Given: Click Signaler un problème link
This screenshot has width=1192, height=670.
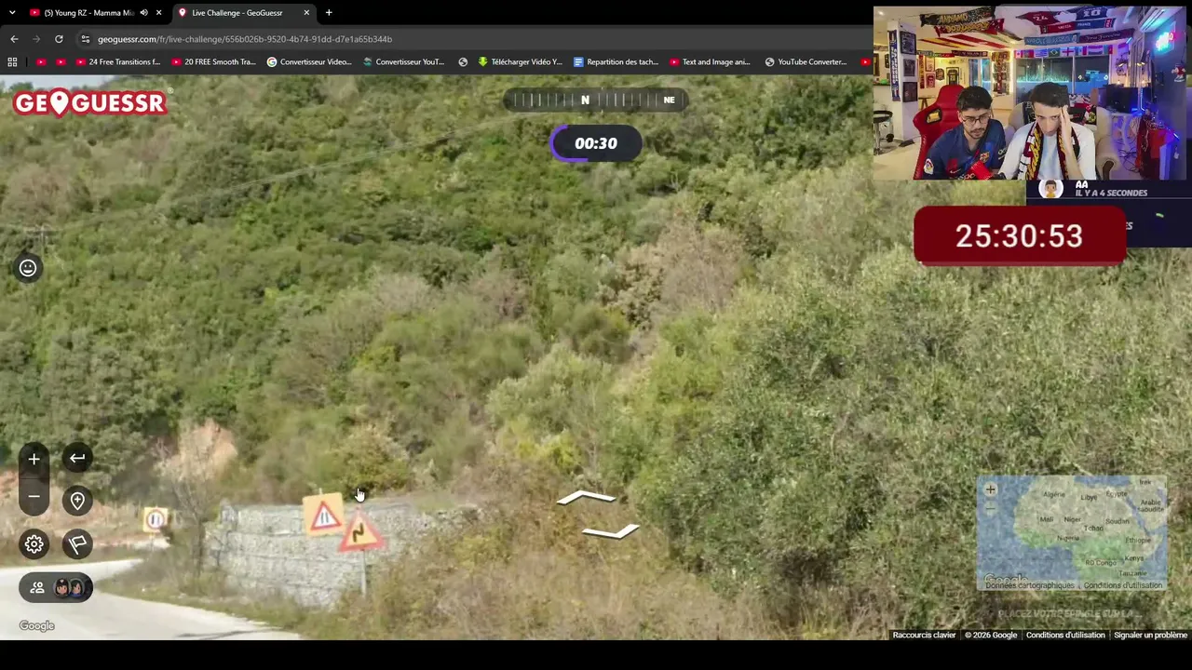Looking at the screenshot, I should coord(1150,635).
